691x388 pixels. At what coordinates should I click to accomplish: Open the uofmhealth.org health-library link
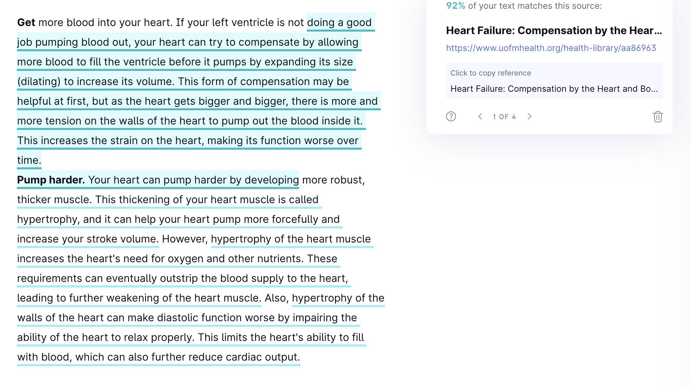[x=551, y=48]
